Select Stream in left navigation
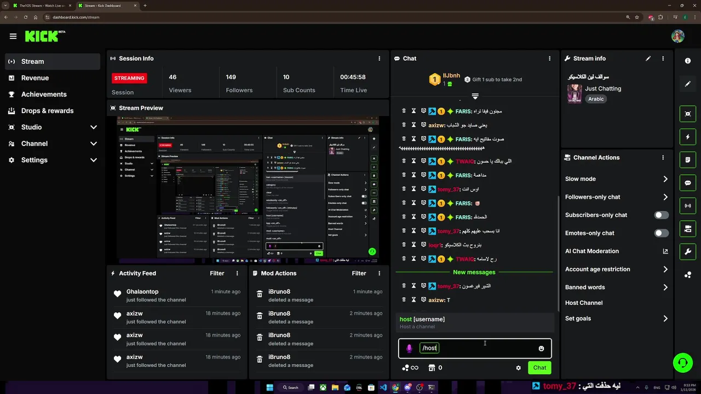The width and height of the screenshot is (701, 394). point(53,61)
